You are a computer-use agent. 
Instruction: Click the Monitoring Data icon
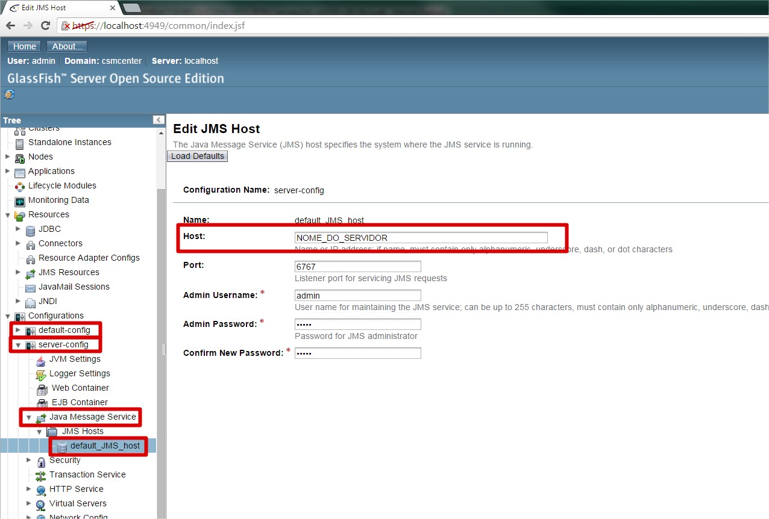pyautogui.click(x=20, y=200)
